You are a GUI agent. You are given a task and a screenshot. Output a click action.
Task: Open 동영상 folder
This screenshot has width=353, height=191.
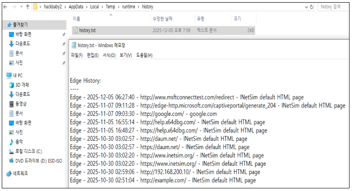21,104
